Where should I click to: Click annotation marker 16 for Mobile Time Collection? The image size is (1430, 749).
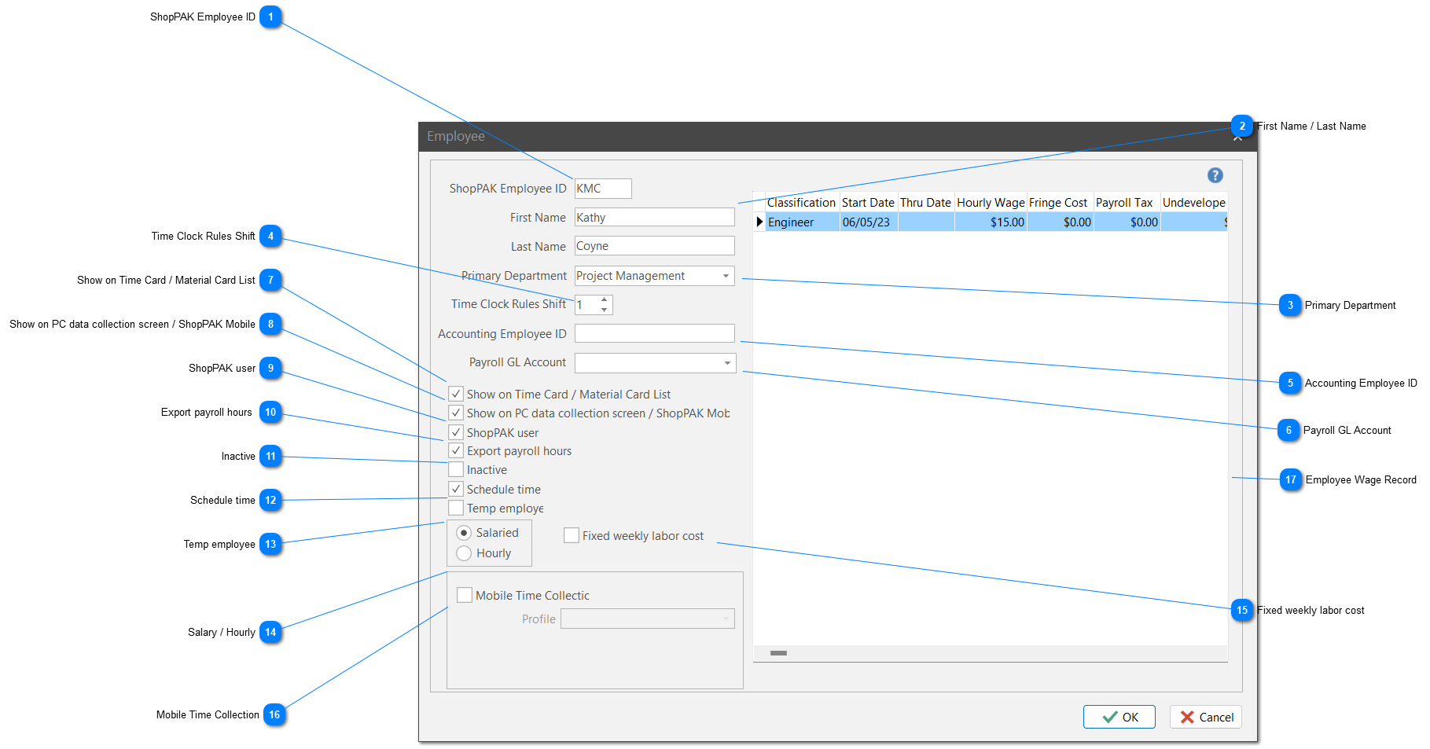pyautogui.click(x=274, y=714)
